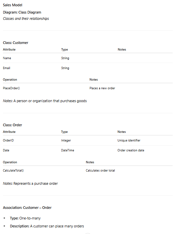The width and height of the screenshot is (175, 234).
Task: Click the Description bullet about many orders
Action: [47, 226]
